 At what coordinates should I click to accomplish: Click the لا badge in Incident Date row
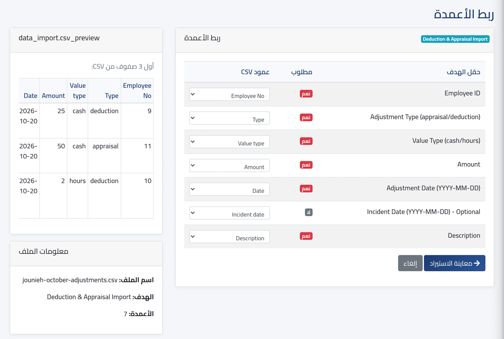[x=309, y=212]
